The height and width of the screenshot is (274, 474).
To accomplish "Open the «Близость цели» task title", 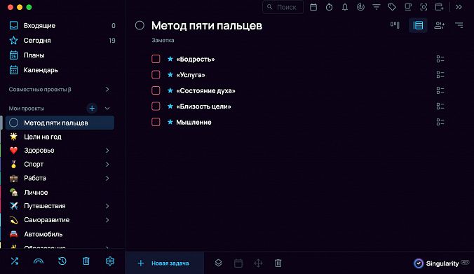I will (x=203, y=107).
